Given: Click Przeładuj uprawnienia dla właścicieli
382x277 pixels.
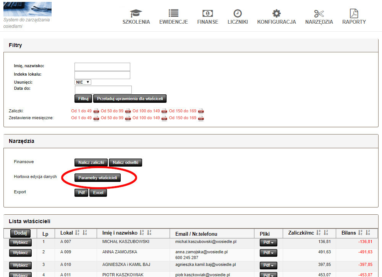Looking at the screenshot, I should [130, 99].
